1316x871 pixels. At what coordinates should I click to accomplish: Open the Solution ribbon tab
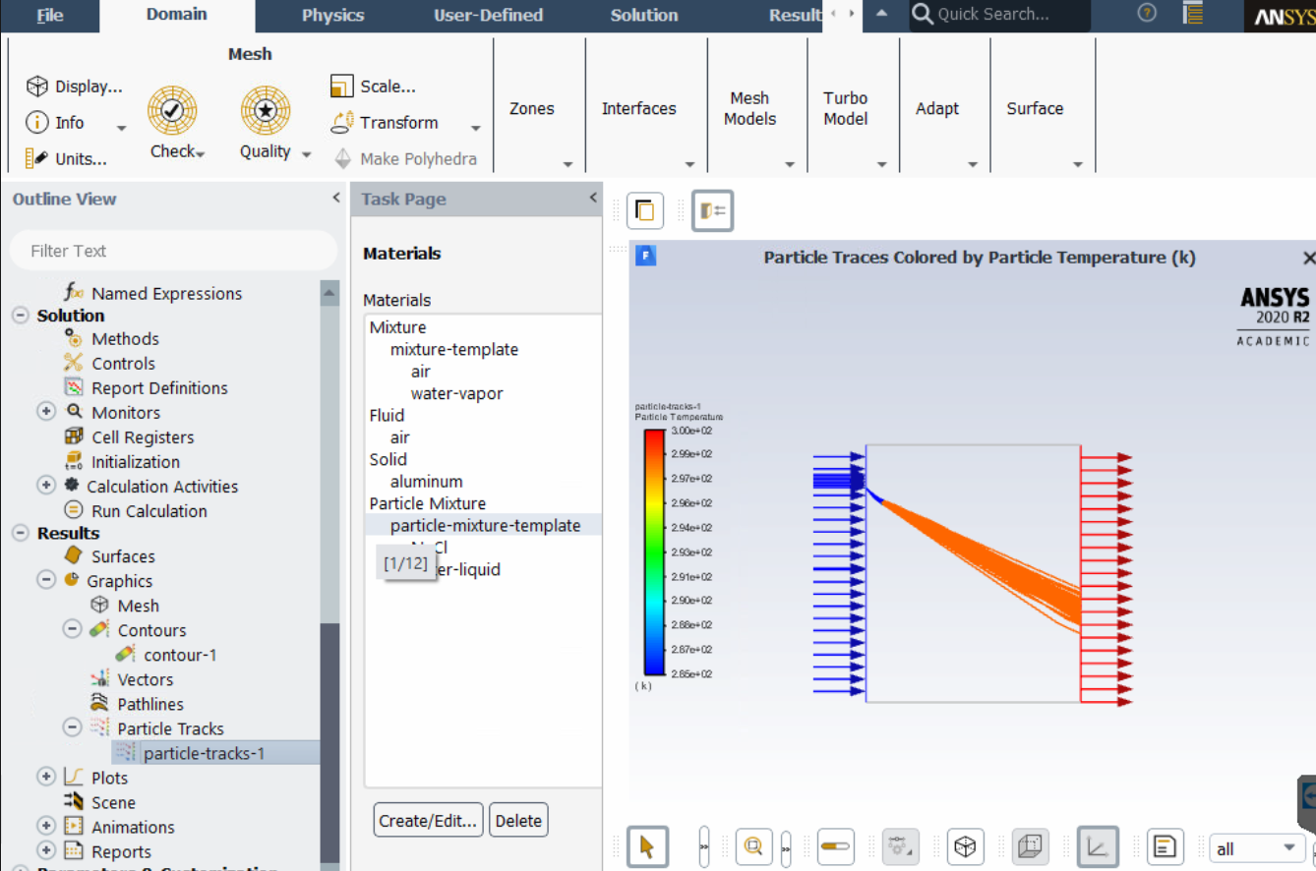coord(643,16)
